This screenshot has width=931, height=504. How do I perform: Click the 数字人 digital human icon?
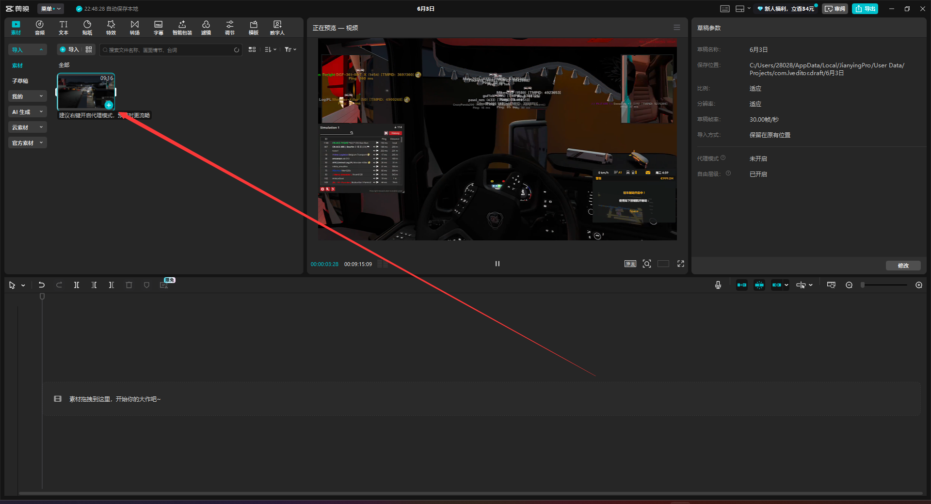point(277,28)
